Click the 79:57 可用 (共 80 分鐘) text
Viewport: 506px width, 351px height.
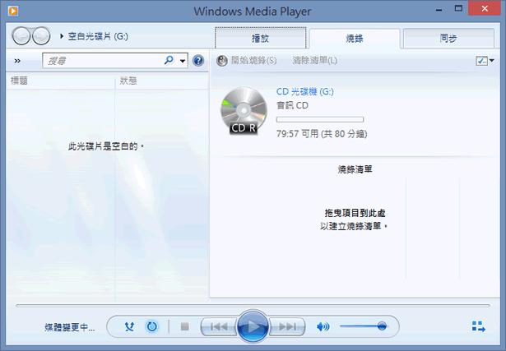(322, 134)
